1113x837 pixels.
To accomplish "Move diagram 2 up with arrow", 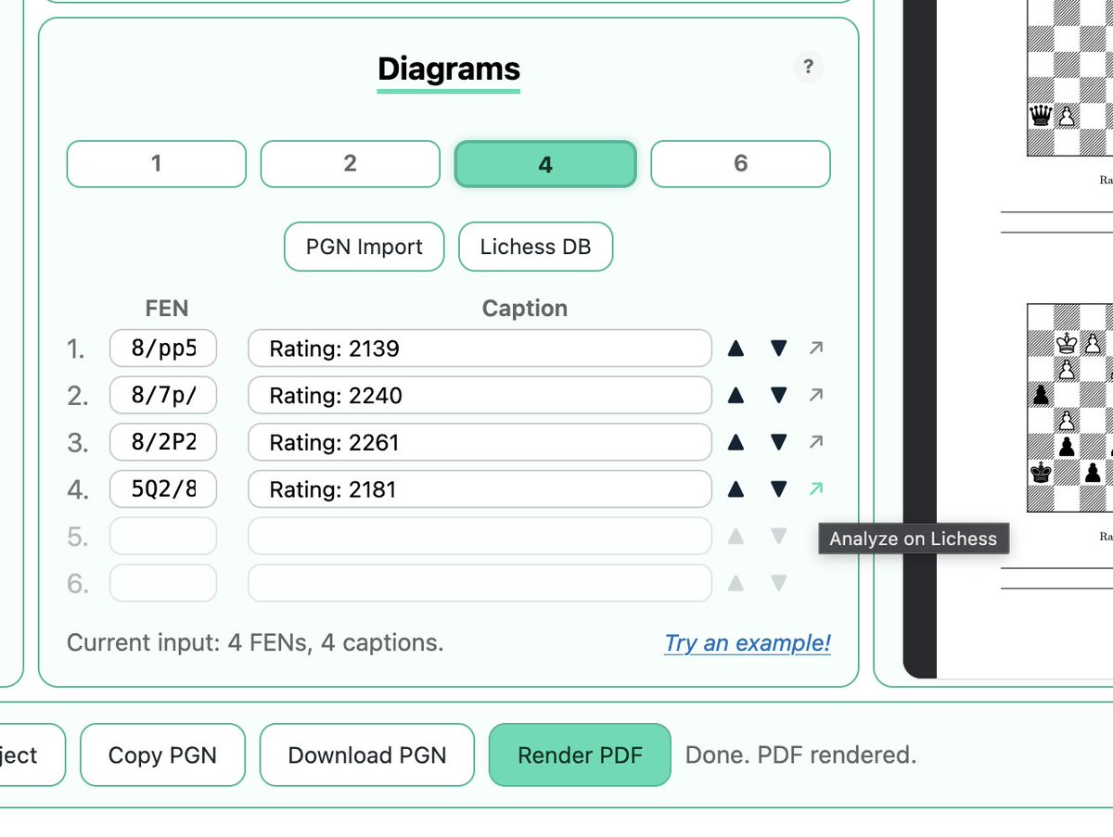I will pos(736,396).
